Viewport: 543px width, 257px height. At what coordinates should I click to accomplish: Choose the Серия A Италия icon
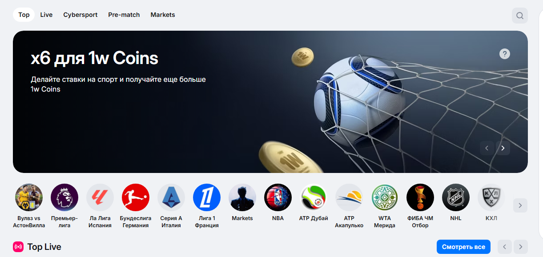click(x=171, y=197)
